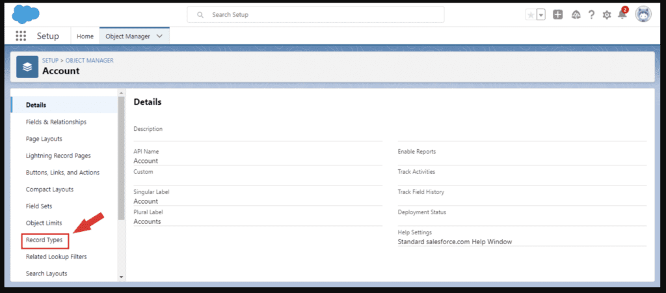Image resolution: width=666 pixels, height=293 pixels.
Task: Switch to the Home tab
Action: click(85, 36)
